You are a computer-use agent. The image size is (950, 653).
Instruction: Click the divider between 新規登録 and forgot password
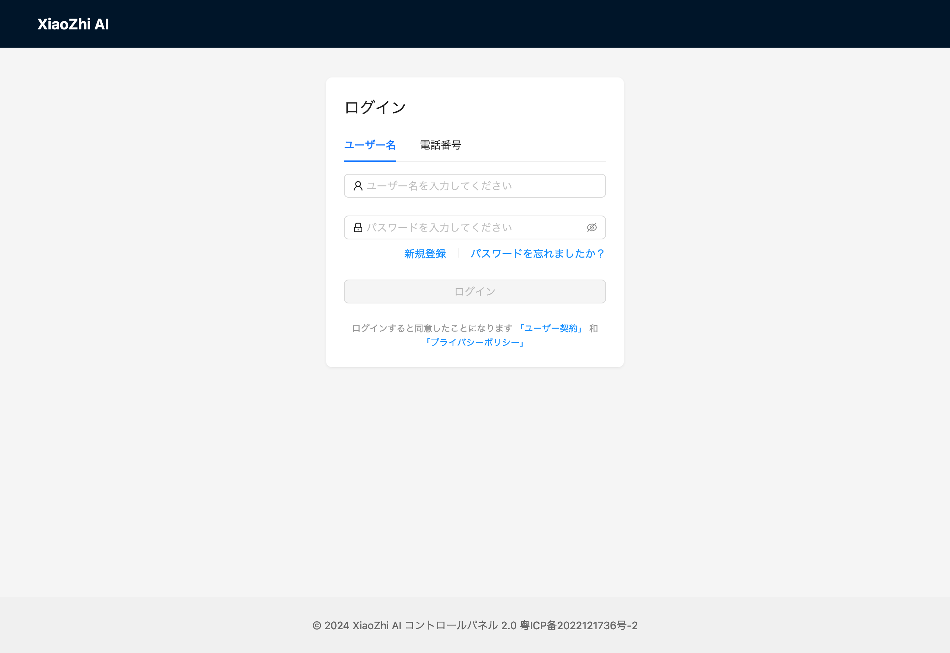click(x=458, y=254)
